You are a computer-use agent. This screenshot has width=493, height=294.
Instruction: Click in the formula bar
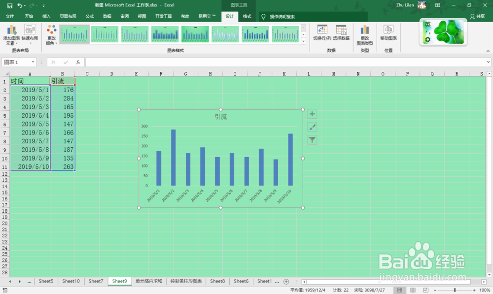click(x=285, y=62)
